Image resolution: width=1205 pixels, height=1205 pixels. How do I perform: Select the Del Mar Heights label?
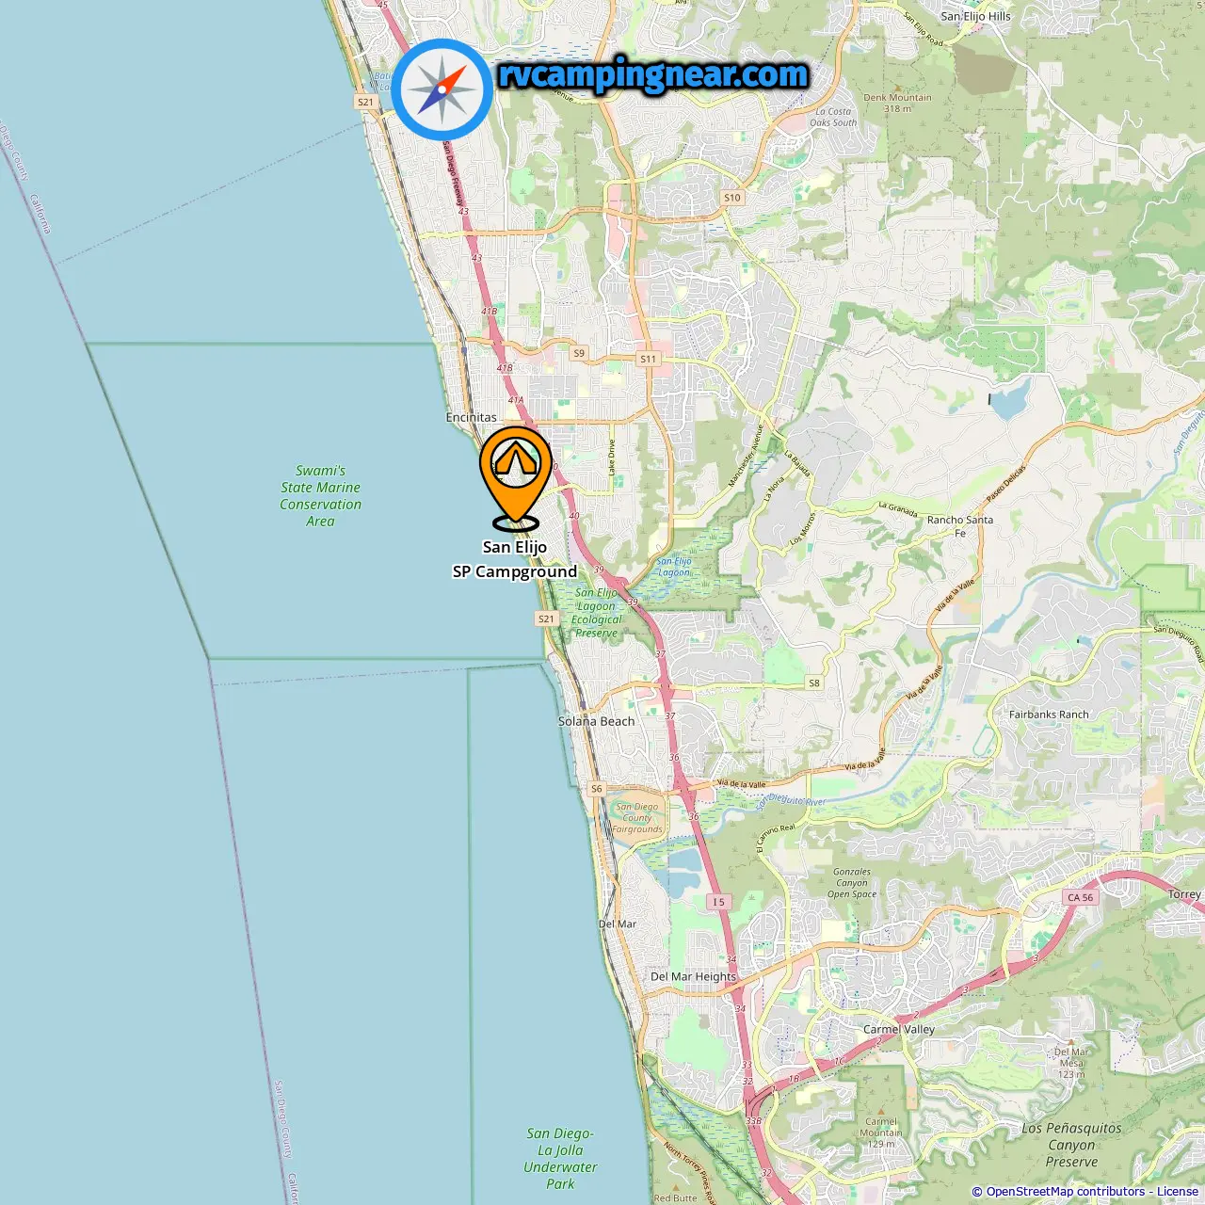pos(693,976)
